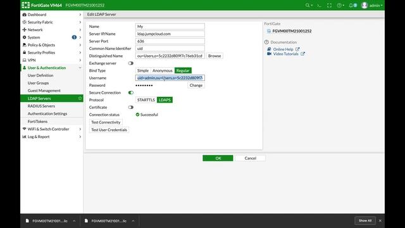405x228 pixels.
Task: Expand the Network chevron
Action: (x=80, y=30)
